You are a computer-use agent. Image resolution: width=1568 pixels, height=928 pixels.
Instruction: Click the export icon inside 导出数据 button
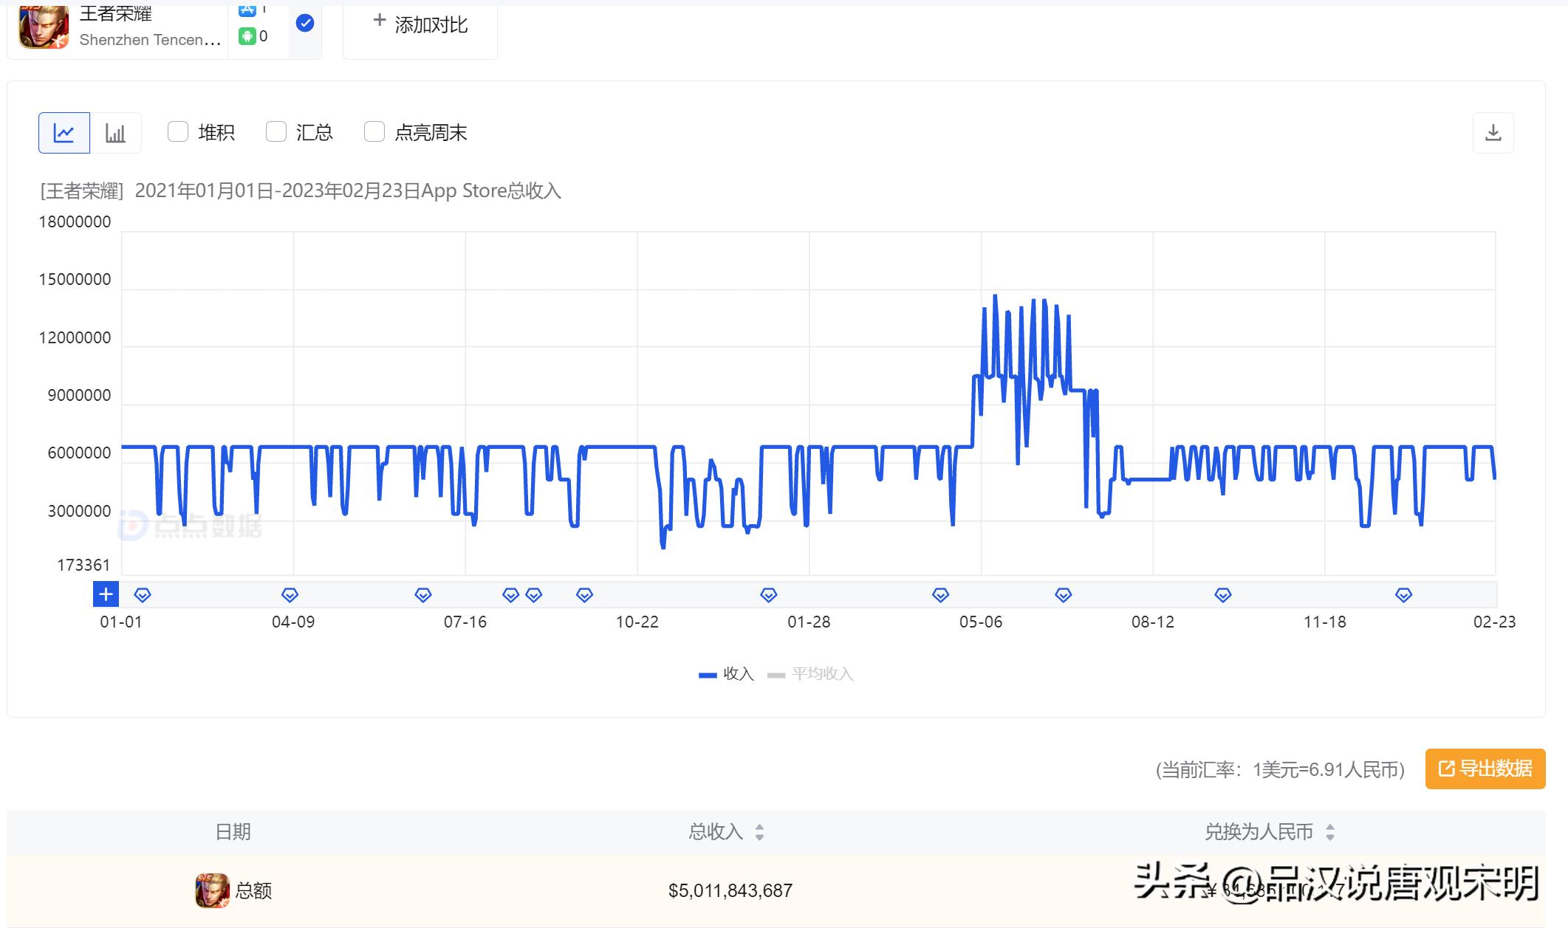[1445, 769]
